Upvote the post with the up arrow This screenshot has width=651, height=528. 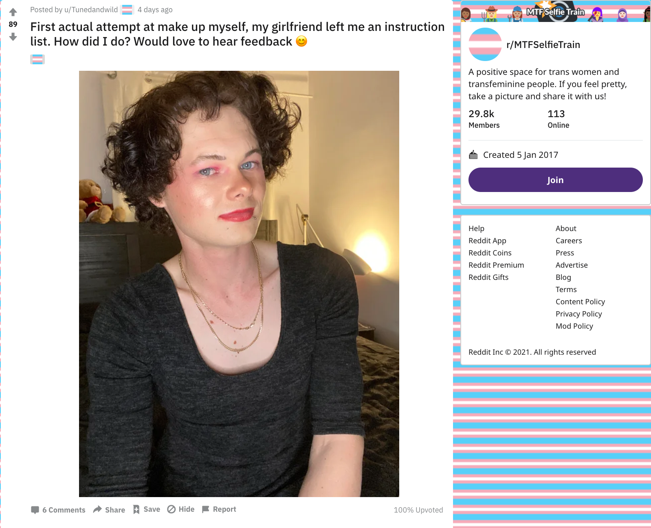click(x=13, y=12)
